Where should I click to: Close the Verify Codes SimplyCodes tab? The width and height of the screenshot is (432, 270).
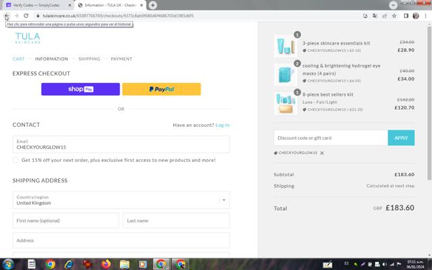point(70,5)
